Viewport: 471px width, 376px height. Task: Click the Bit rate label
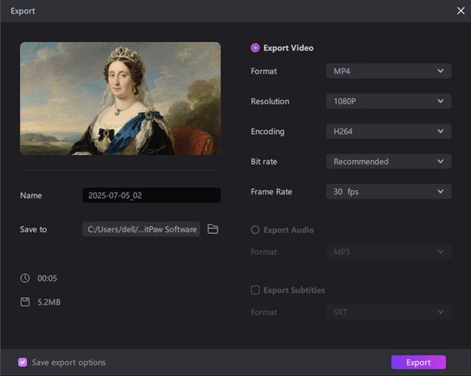[x=264, y=162]
